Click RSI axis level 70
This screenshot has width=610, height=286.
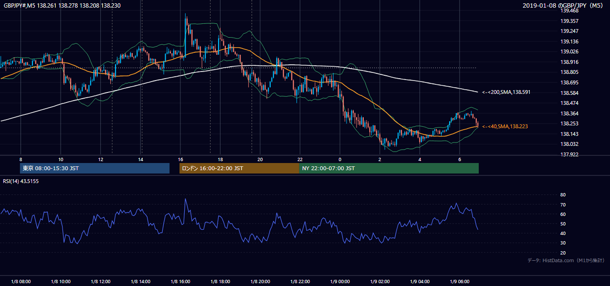point(563,204)
